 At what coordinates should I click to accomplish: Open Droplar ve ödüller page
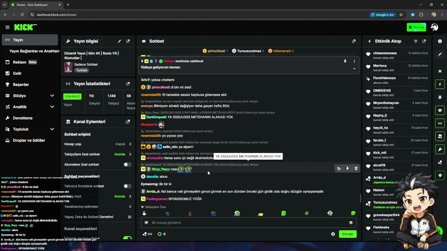click(30, 140)
